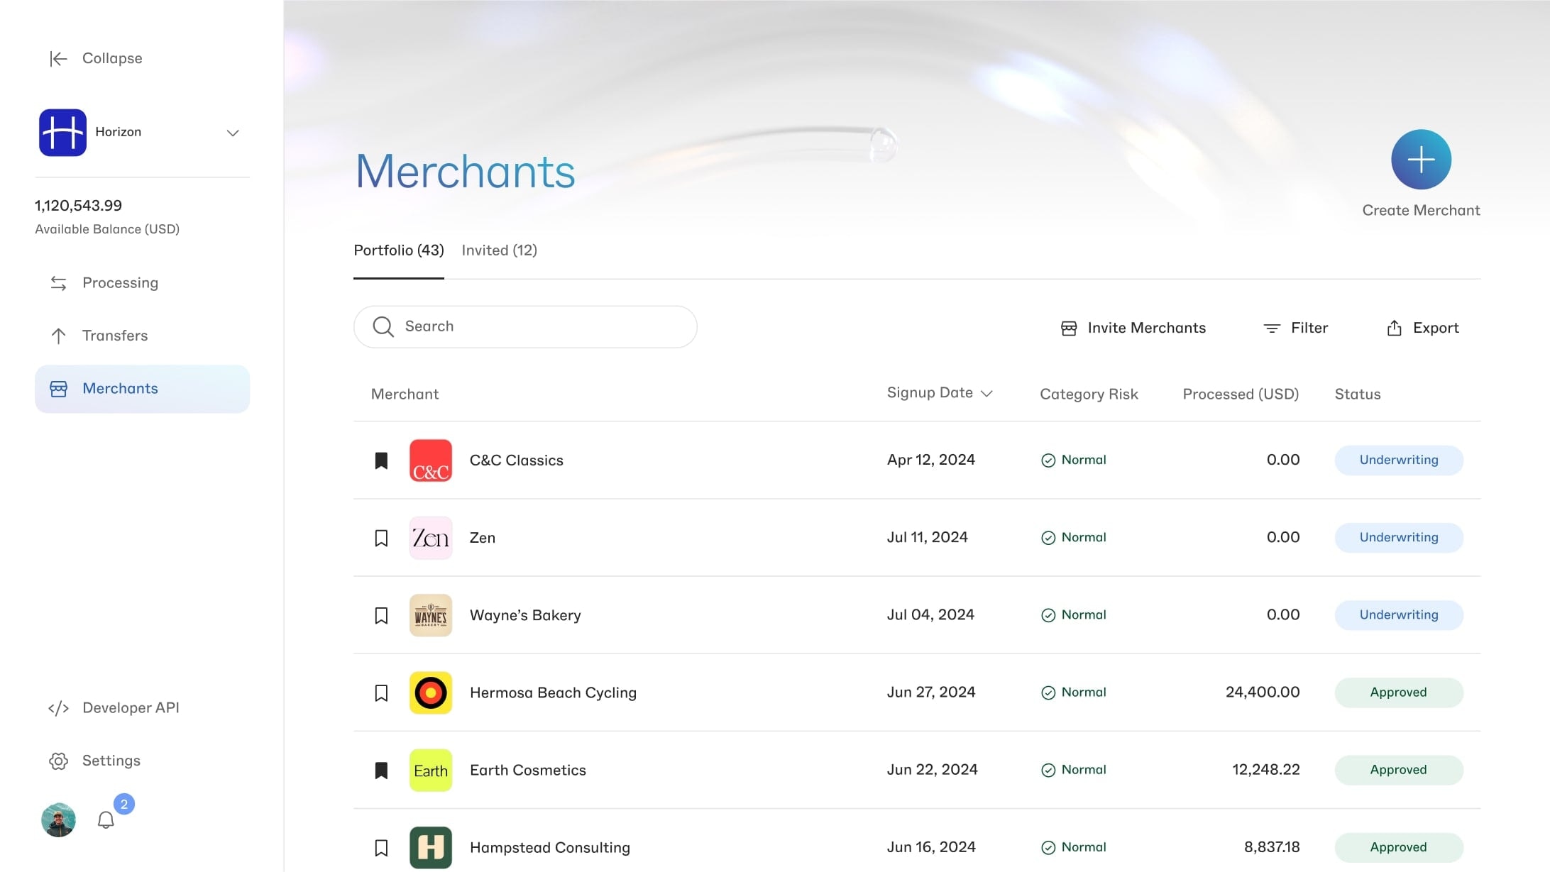Image resolution: width=1550 pixels, height=872 pixels.
Task: Click Underwriting status for Zen
Action: [x=1399, y=538]
